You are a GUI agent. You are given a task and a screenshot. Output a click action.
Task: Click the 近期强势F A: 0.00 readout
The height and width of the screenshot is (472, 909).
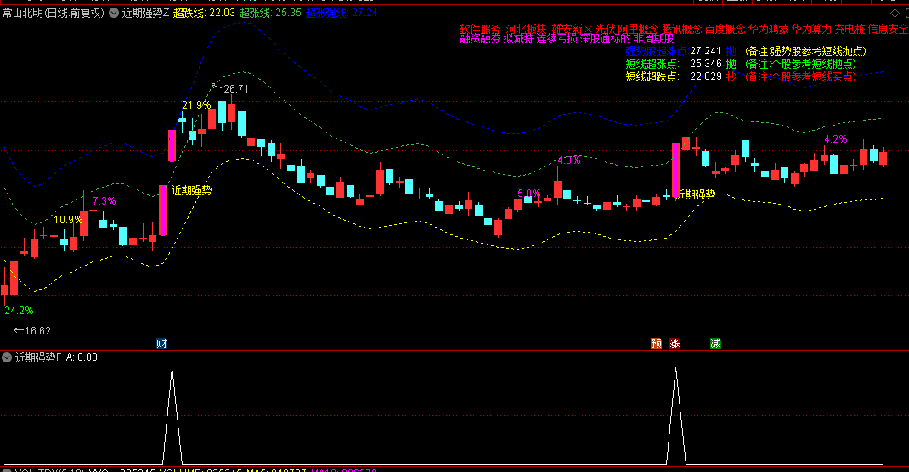pos(56,357)
